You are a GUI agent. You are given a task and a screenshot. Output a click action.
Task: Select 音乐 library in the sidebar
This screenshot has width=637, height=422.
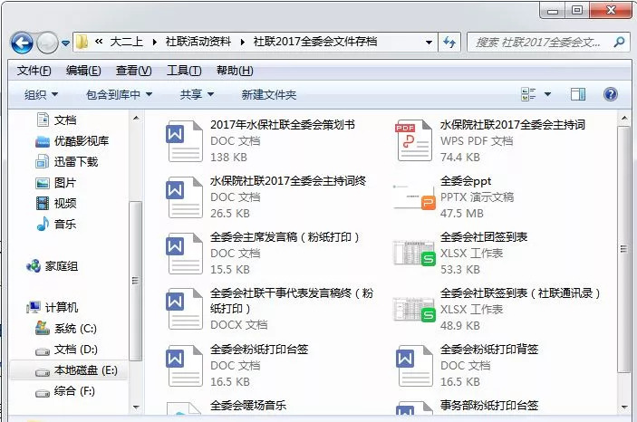point(55,224)
